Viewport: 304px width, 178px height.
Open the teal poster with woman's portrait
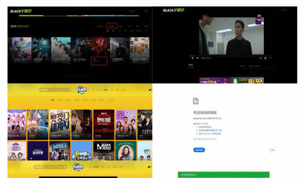[125, 150]
